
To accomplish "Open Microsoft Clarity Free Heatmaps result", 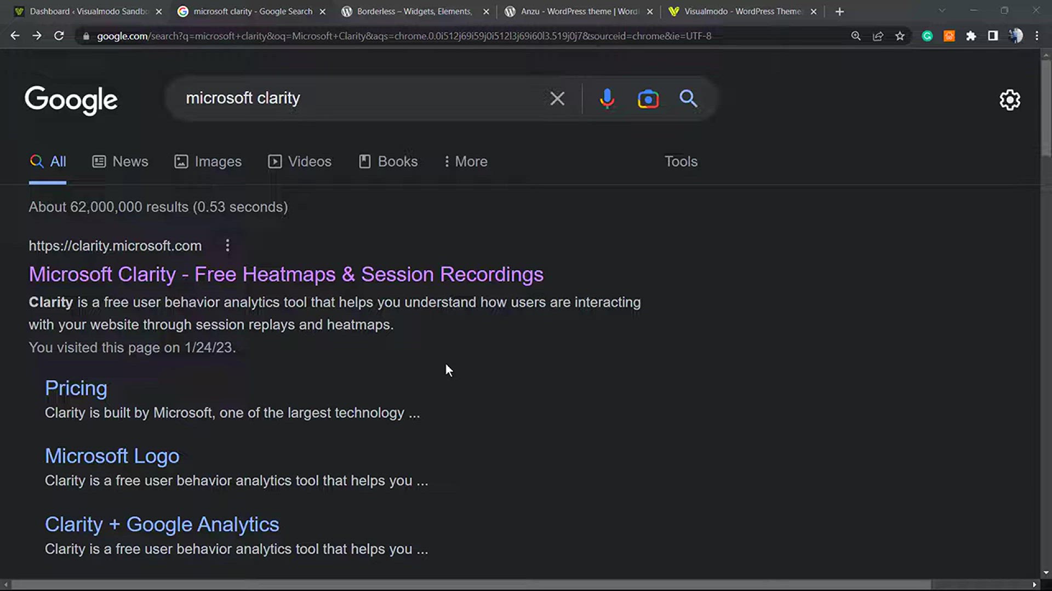I will click(286, 274).
